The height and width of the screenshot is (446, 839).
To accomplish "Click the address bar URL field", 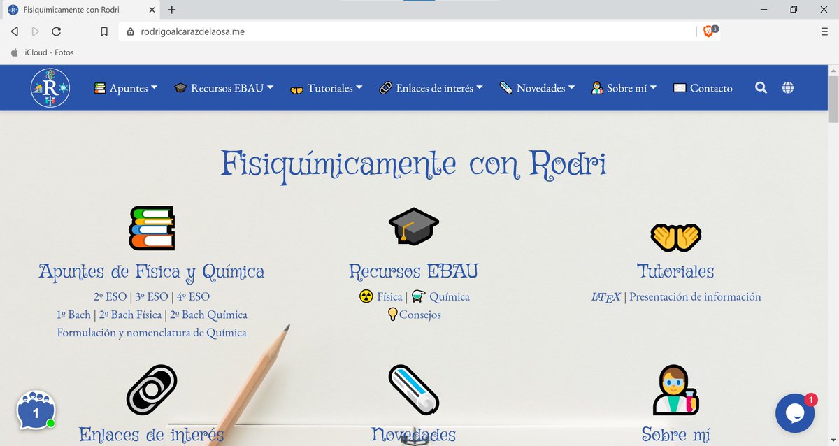I will [x=409, y=31].
